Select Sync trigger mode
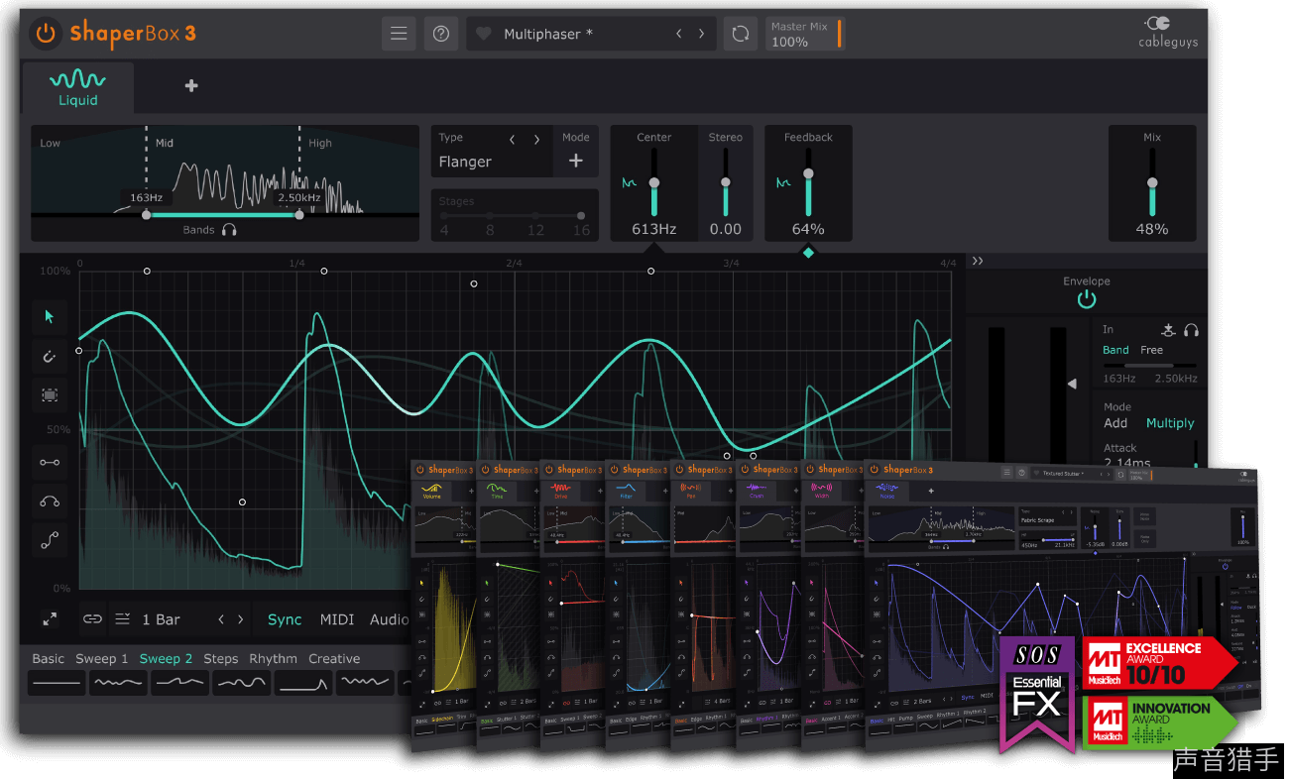 click(x=285, y=619)
